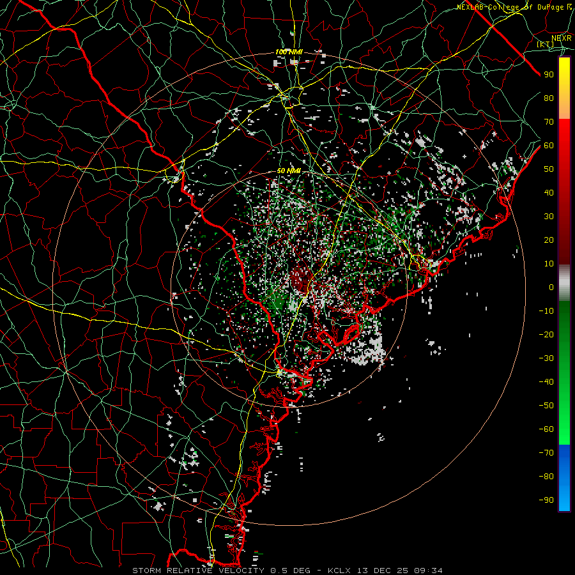The image size is (575, 575).
Task: Select the blue segment of the color bar
Action: (x=564, y=477)
